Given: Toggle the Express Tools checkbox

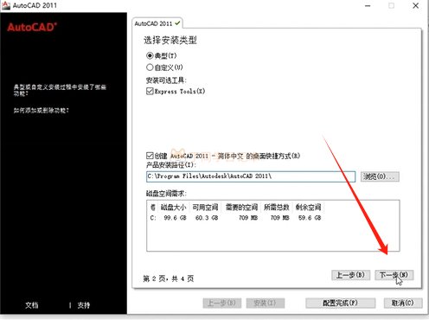Looking at the screenshot, I should [150, 91].
